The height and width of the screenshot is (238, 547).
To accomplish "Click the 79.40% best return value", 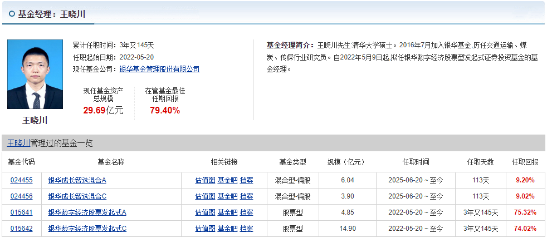I will tap(165, 111).
